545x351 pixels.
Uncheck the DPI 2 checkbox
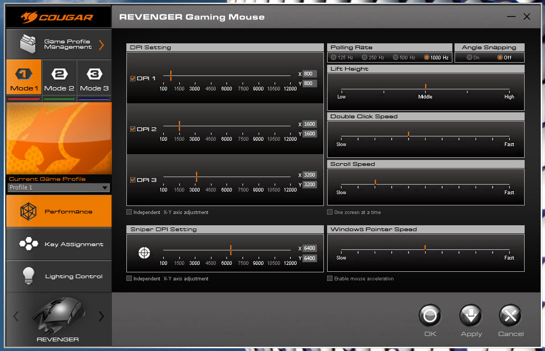[132, 129]
